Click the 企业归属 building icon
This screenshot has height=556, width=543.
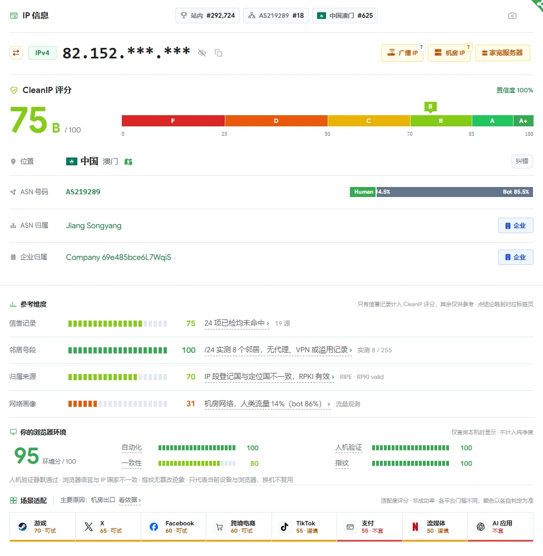[13, 257]
